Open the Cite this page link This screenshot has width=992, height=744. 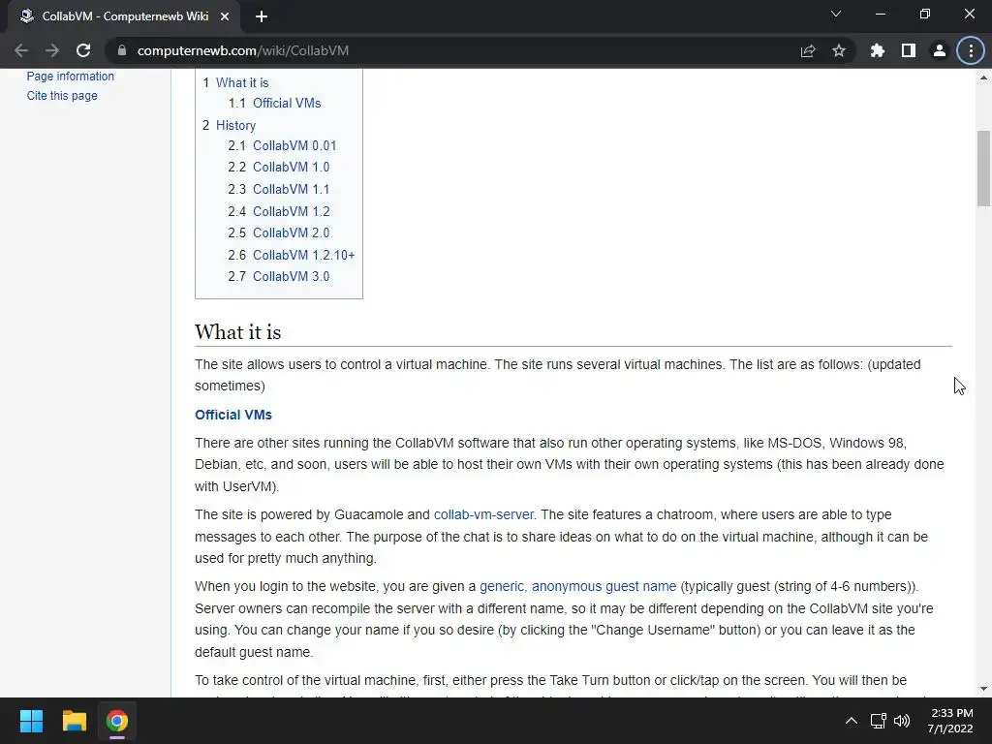tap(62, 96)
